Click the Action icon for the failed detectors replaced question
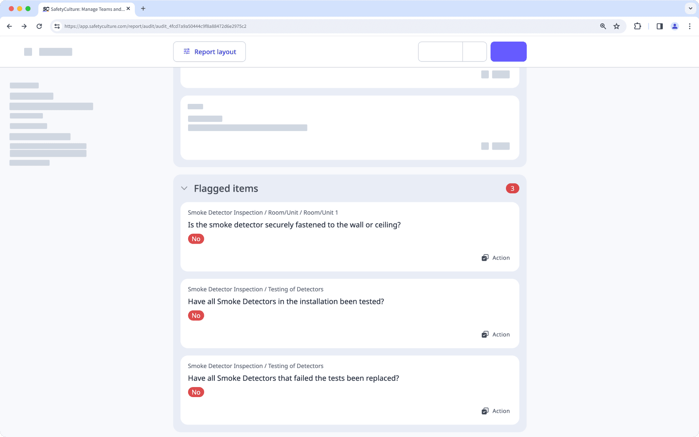699x437 pixels. (485, 411)
